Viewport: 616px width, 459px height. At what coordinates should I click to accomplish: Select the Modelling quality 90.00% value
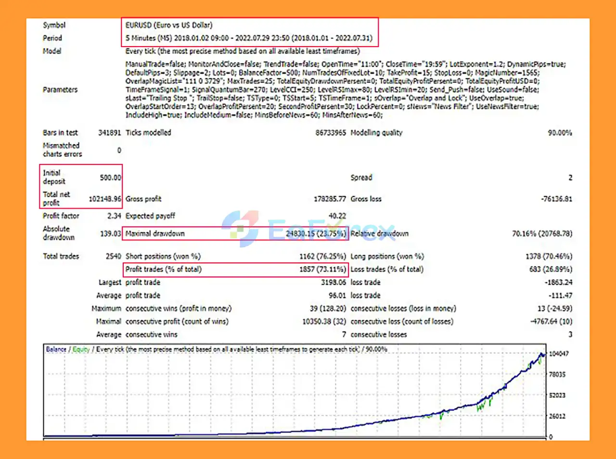pyautogui.click(x=560, y=133)
